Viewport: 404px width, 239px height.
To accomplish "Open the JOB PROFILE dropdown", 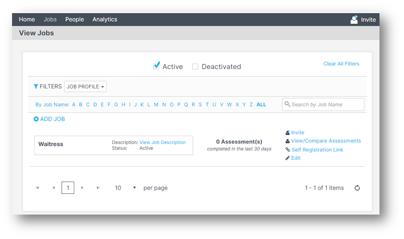I will (85, 86).
